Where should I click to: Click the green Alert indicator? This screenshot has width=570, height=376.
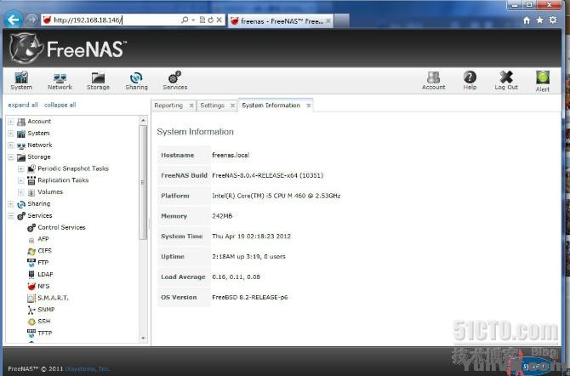click(x=543, y=82)
